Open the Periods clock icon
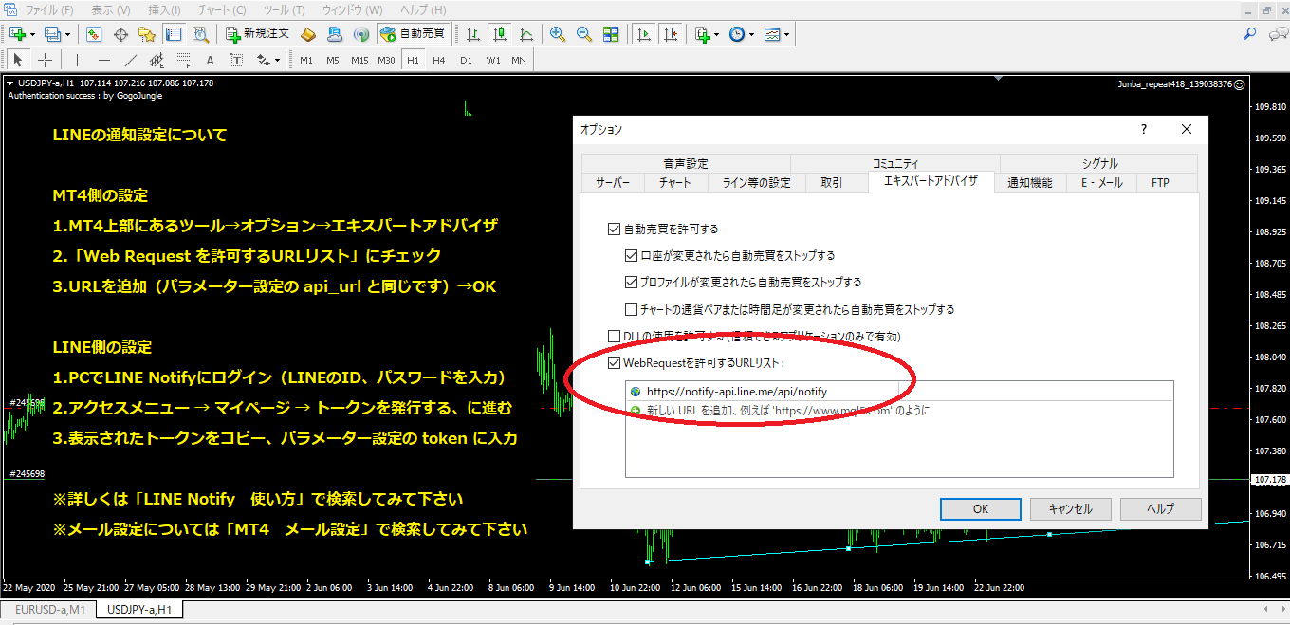The image size is (1290, 625). (x=736, y=34)
